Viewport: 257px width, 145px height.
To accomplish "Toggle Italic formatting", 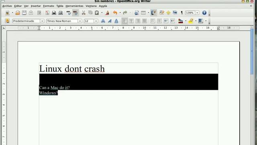I will coord(110,21).
